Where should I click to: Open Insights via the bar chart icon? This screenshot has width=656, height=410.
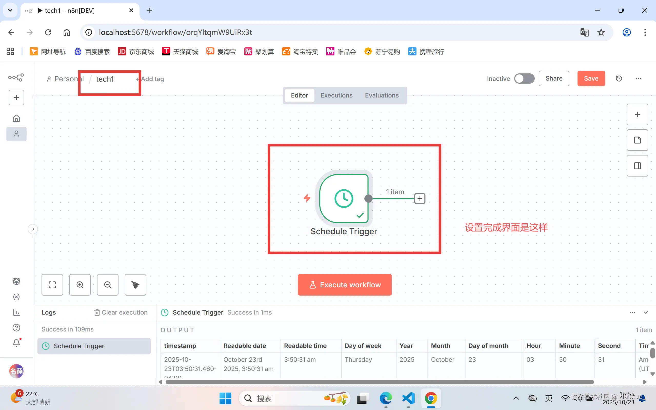[16, 313]
